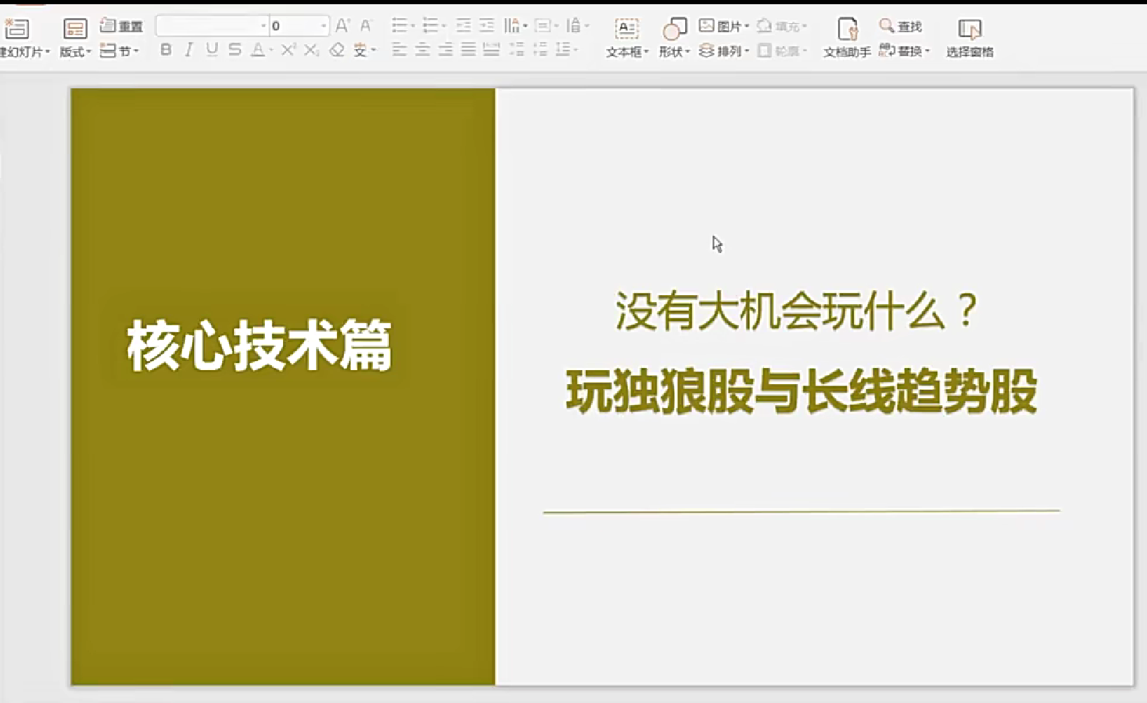Open the arrange (排列) menu
The width and height of the screenshot is (1147, 703).
(724, 50)
